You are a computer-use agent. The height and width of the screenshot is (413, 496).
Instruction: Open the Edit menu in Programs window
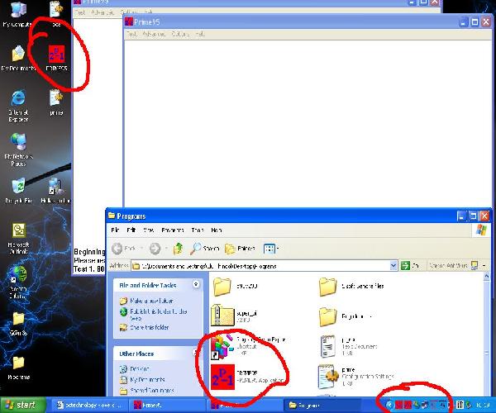pyautogui.click(x=131, y=230)
